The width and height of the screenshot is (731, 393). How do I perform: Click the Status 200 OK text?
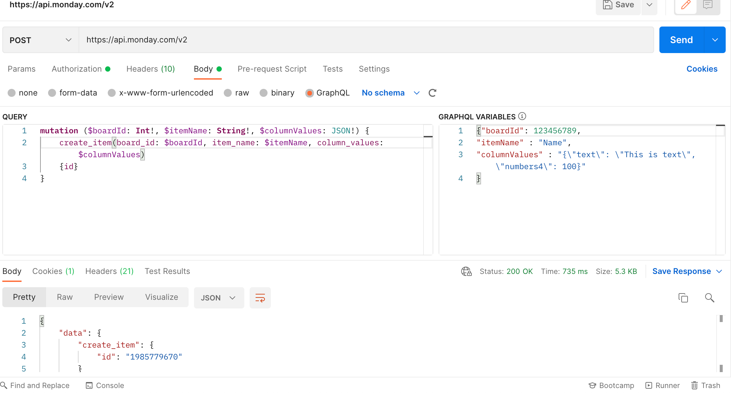506,271
